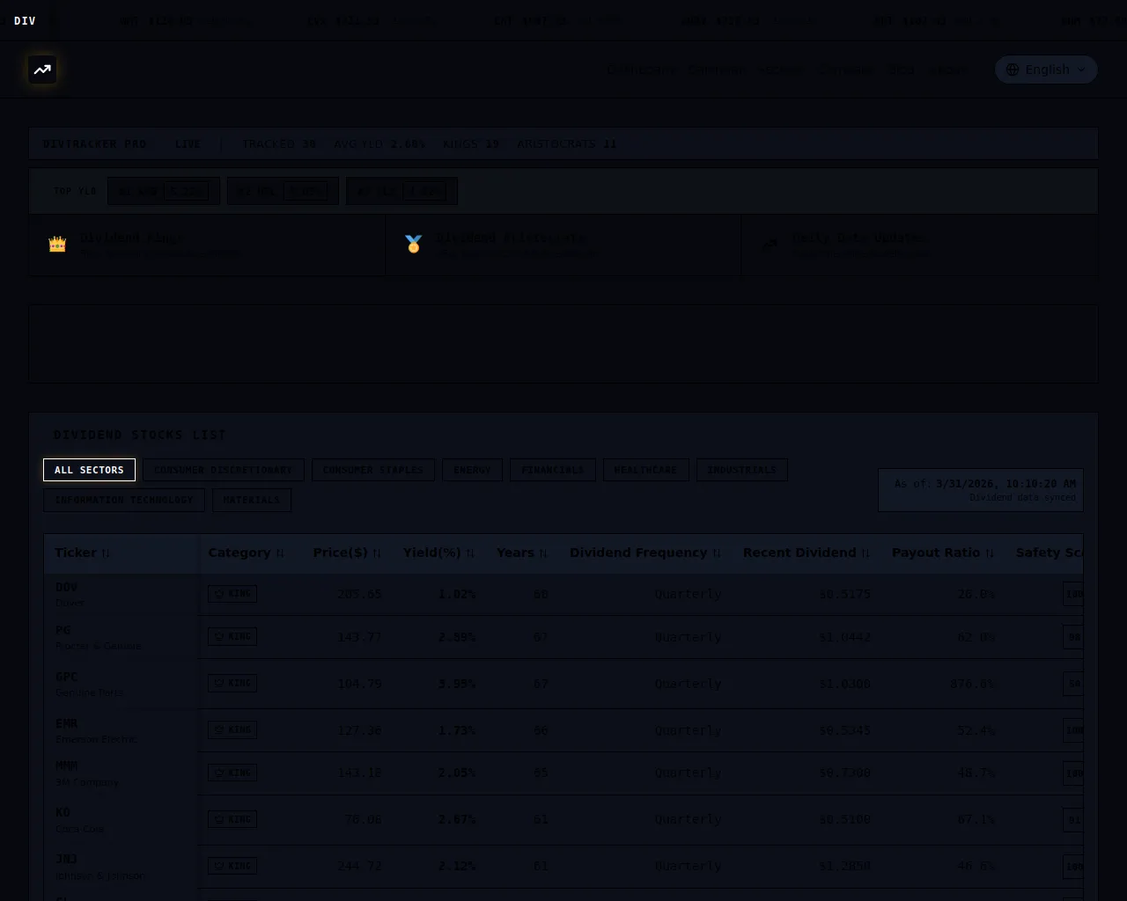The width and height of the screenshot is (1127, 901).
Task: Sort by Category using its sort icon
Action: pyautogui.click(x=280, y=553)
